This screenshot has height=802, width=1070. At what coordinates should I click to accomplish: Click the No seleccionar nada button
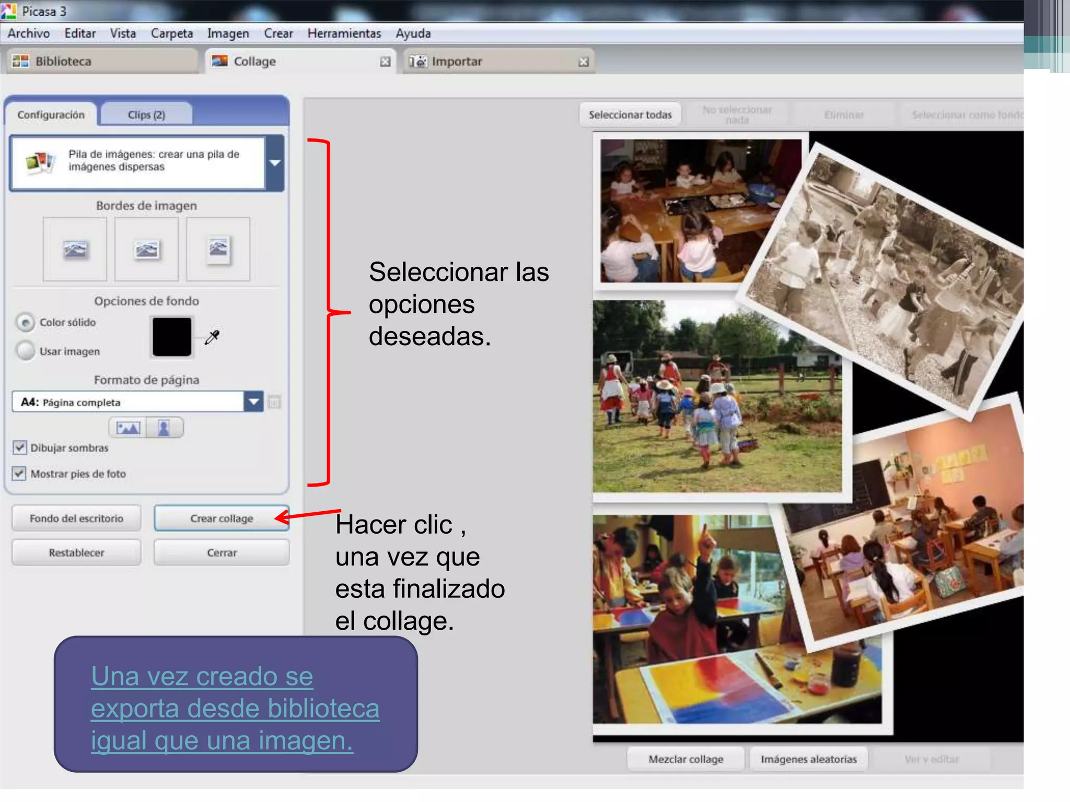(x=737, y=114)
